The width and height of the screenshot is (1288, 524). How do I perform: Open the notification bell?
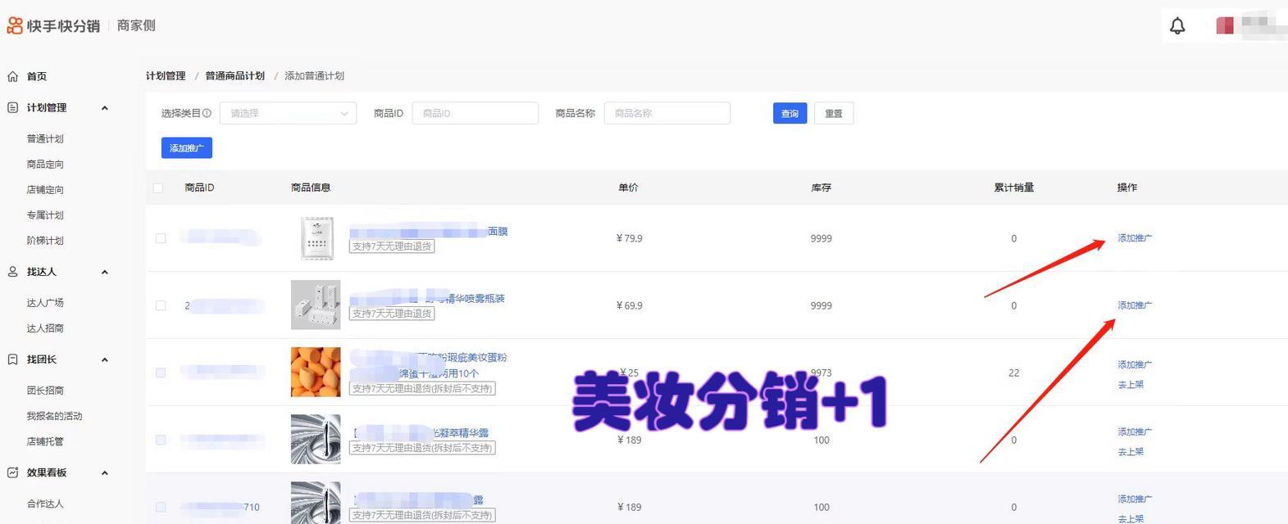tap(1177, 25)
